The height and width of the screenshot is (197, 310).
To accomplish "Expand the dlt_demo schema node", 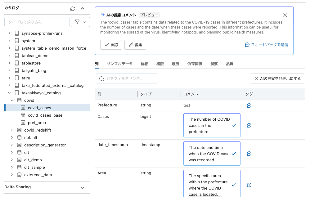I will [x=11, y=160].
